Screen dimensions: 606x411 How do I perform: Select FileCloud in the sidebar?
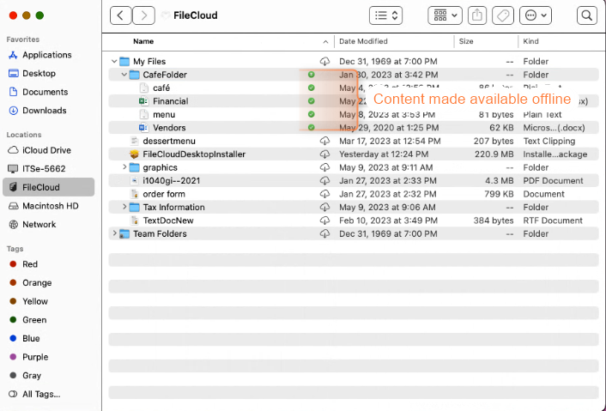[x=49, y=187]
